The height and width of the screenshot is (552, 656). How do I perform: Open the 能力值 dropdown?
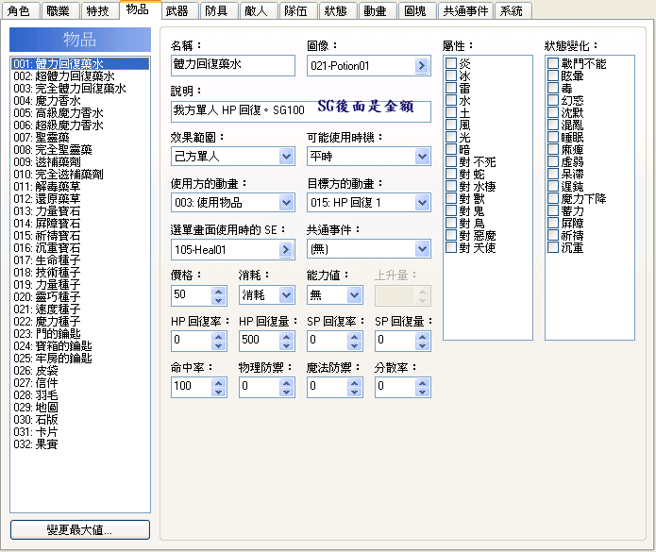point(335,295)
